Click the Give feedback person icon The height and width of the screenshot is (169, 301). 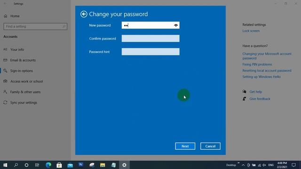pyautogui.click(x=244, y=99)
